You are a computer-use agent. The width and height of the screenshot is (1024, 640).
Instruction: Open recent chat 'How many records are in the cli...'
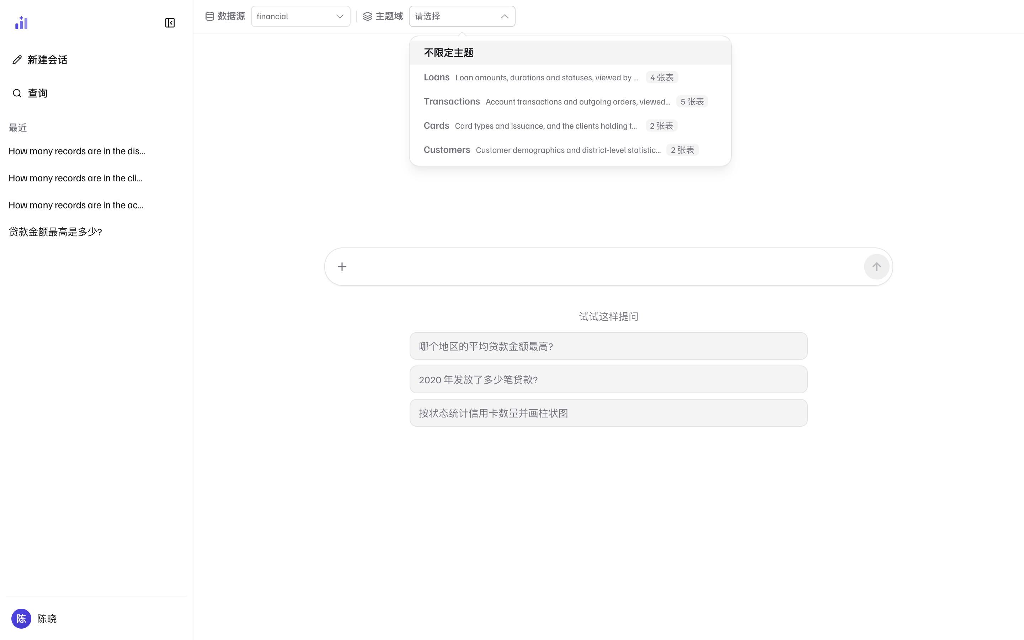point(76,178)
